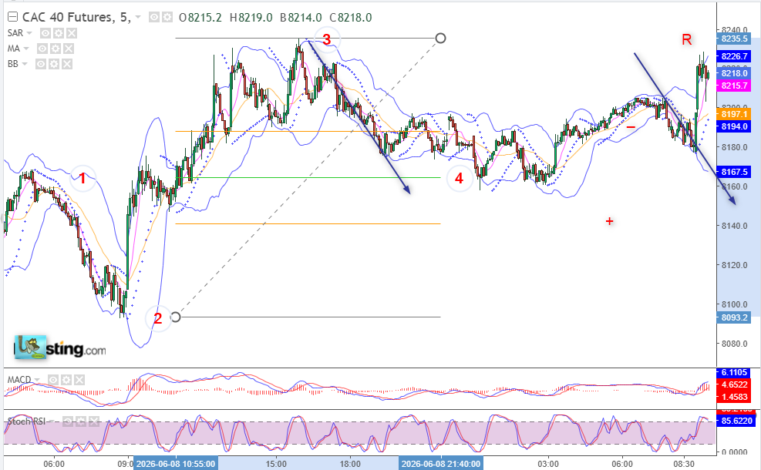Click the high value H8219.0
The width and height of the screenshot is (761, 470).
(x=251, y=18)
